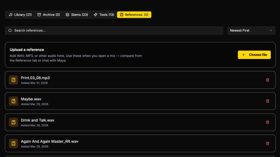Switch to the Archive (0) tab
Screen dimensions: 280x157
coord(49,14)
